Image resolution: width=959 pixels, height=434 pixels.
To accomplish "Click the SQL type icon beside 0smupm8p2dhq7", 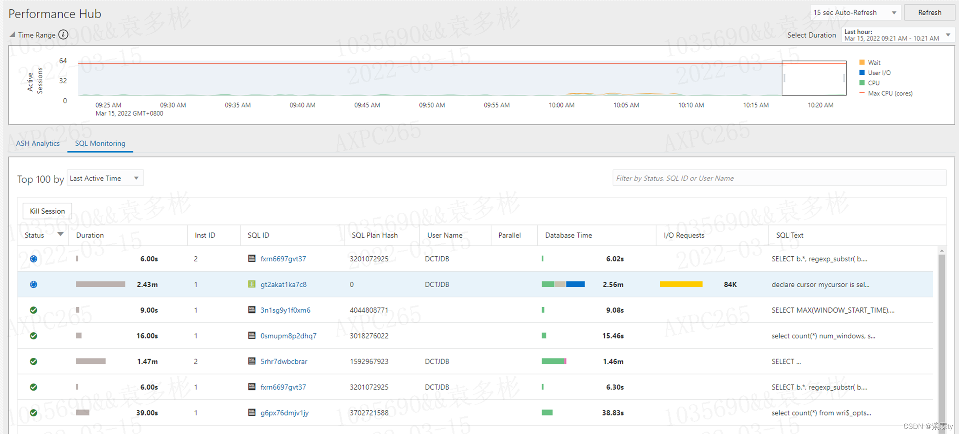I will pyautogui.click(x=252, y=335).
